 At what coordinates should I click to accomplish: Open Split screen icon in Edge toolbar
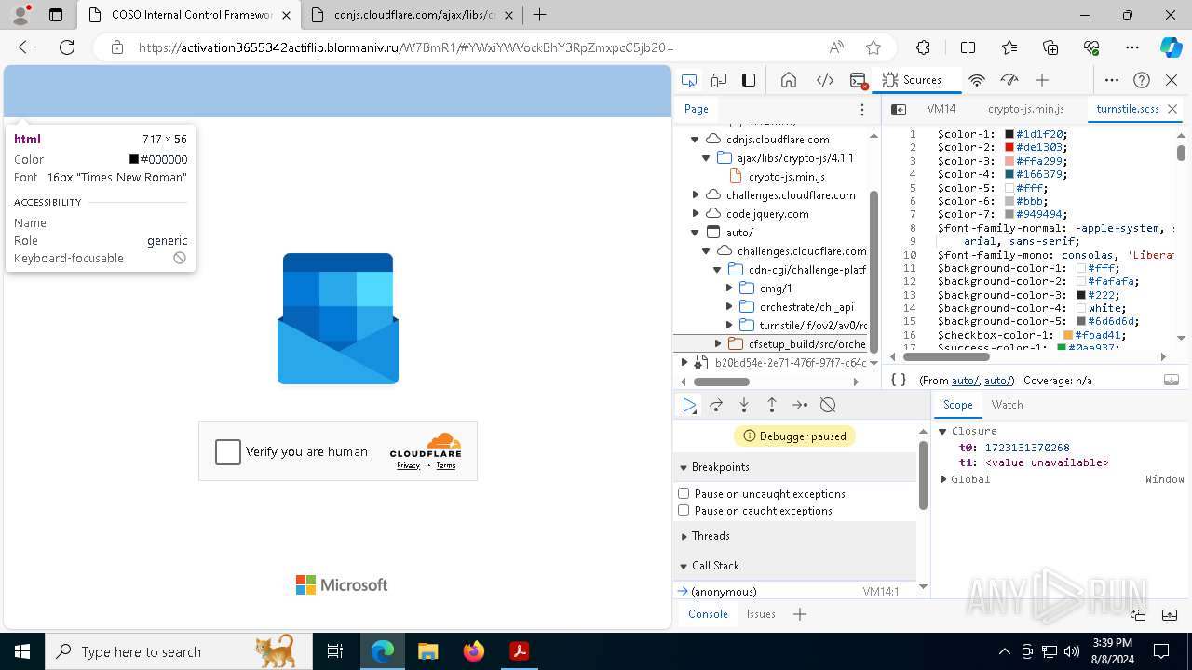tap(968, 47)
